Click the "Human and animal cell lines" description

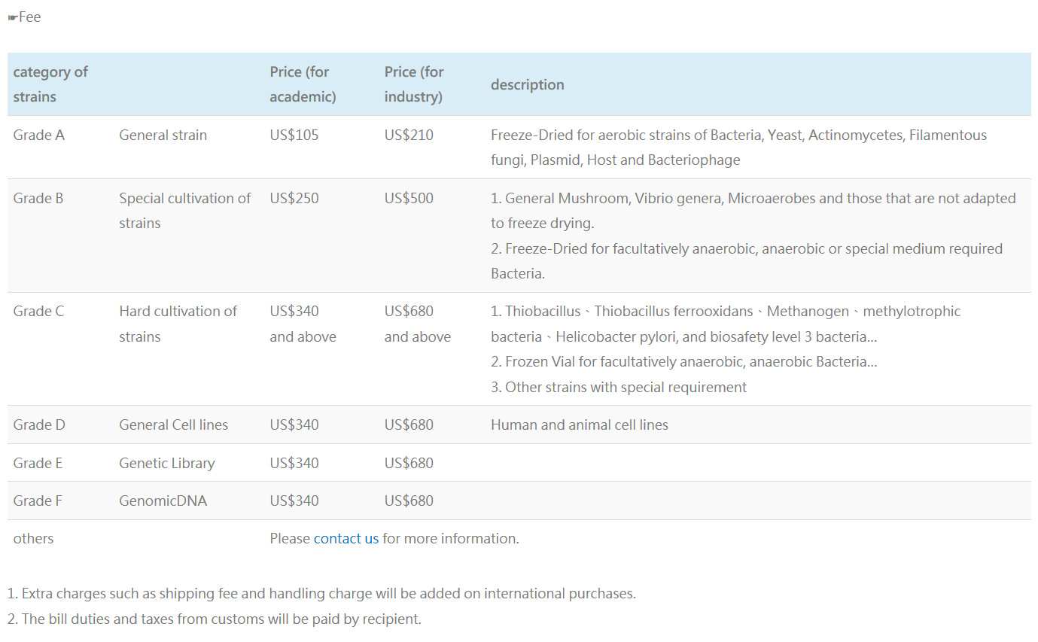tap(579, 424)
